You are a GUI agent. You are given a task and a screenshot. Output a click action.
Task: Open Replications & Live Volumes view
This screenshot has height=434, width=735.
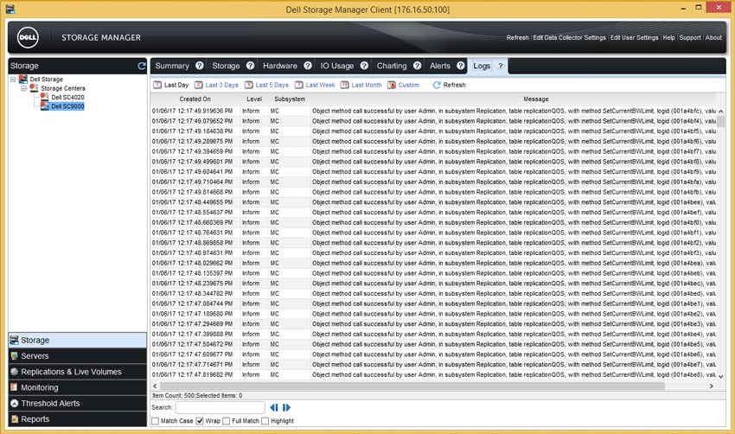point(77,372)
